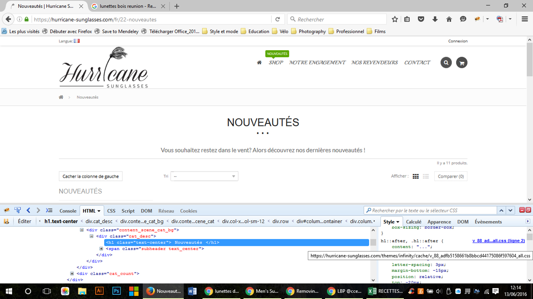533x299 pixels.
Task: Open the HTML panel tab dropdown
Action: point(99,211)
